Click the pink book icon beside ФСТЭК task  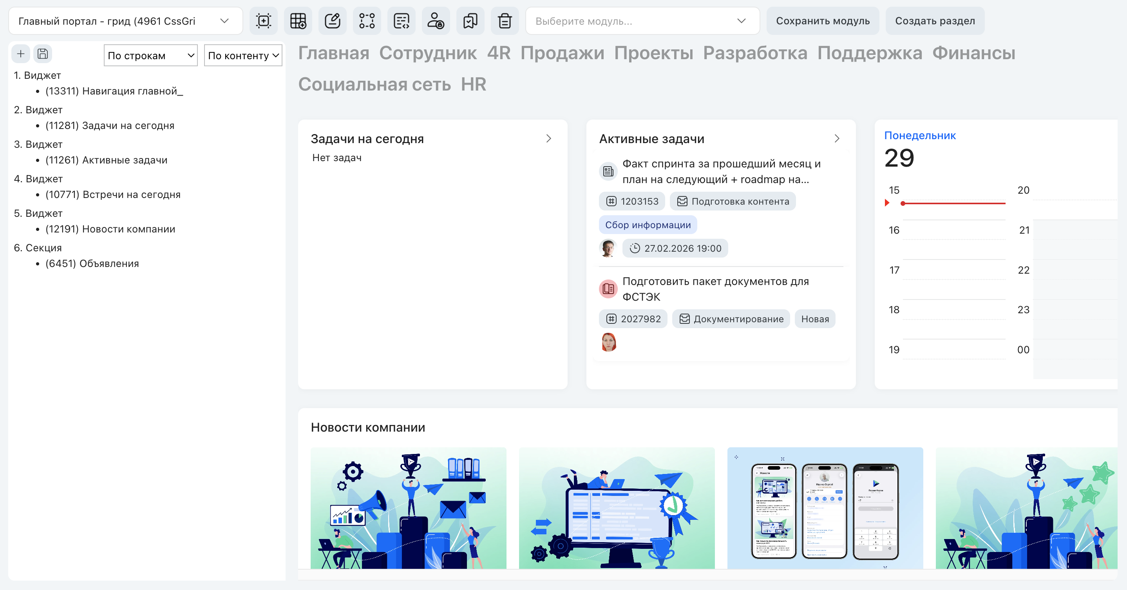click(x=608, y=289)
